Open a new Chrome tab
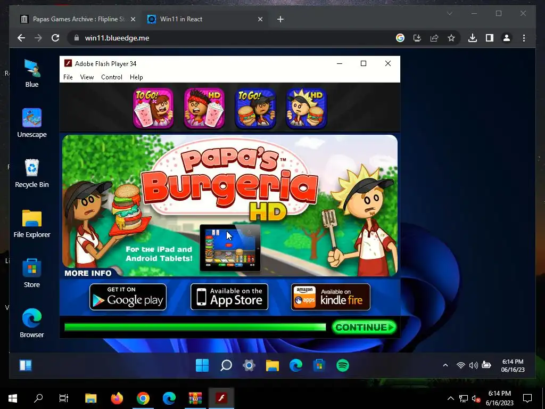Image resolution: width=545 pixels, height=409 pixels. point(280,19)
